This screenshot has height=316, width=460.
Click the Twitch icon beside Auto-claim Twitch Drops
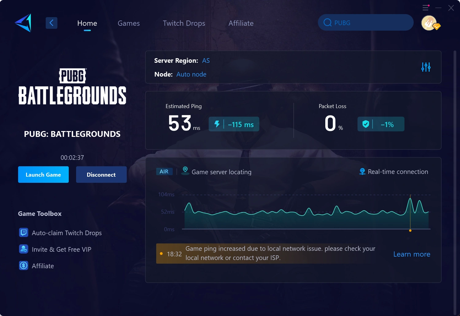click(x=23, y=232)
